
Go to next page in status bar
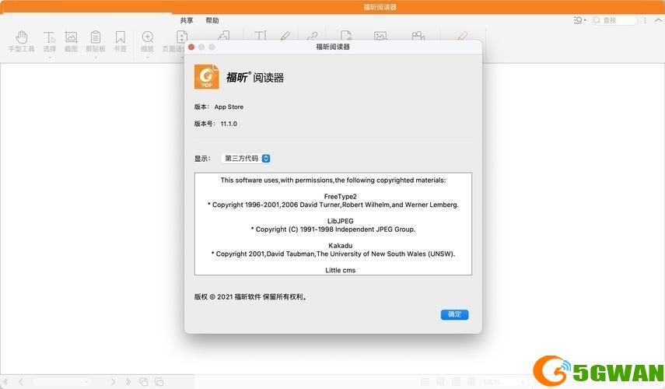113,382
